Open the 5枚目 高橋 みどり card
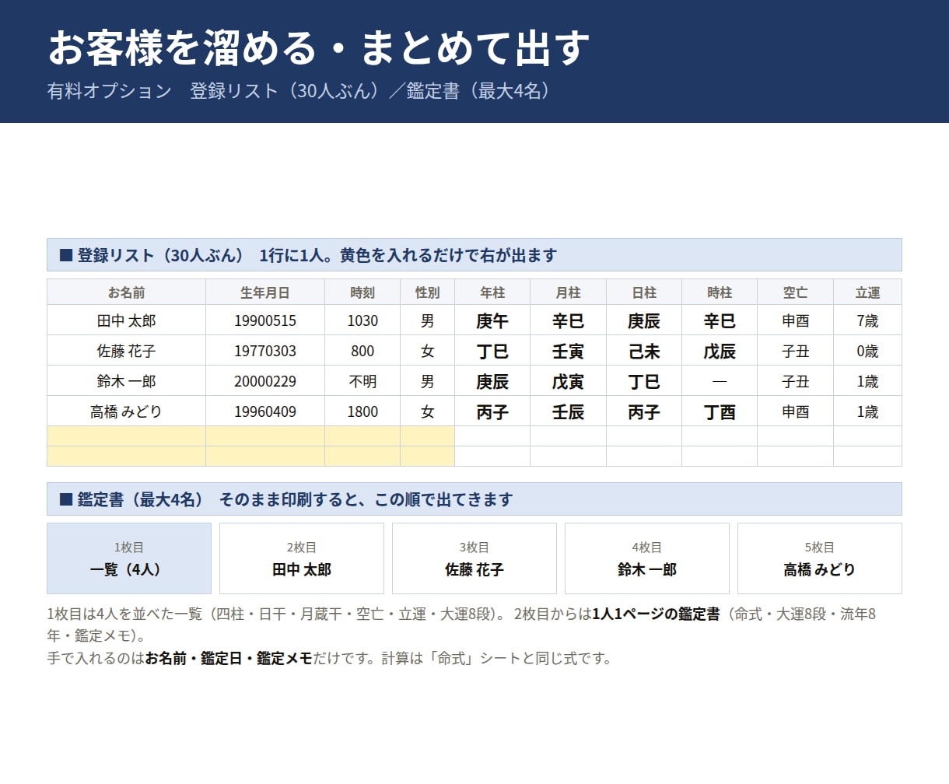 [820, 558]
